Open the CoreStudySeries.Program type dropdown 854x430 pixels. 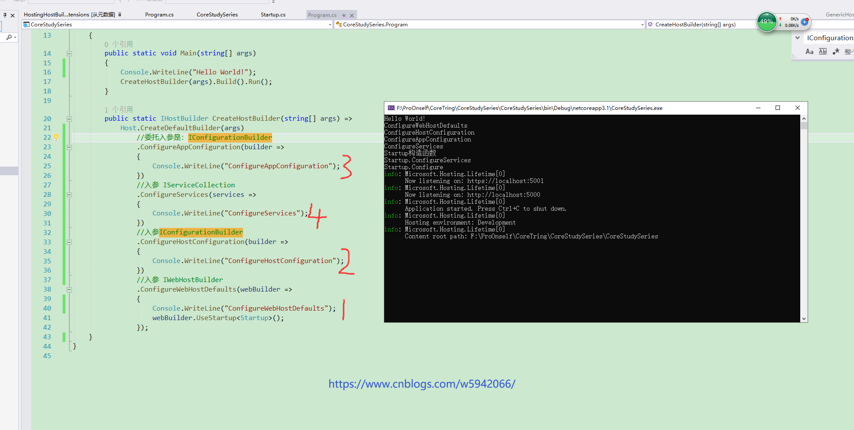642,25
